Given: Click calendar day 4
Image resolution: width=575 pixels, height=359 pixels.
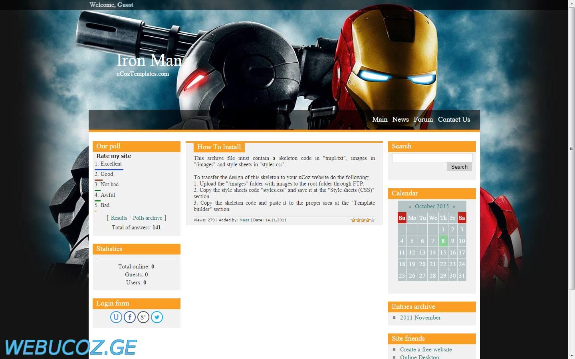Looking at the screenshot, I should 402,241.
